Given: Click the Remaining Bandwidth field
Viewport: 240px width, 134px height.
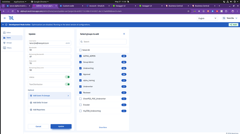Looking at the screenshot, I should pos(49,57).
